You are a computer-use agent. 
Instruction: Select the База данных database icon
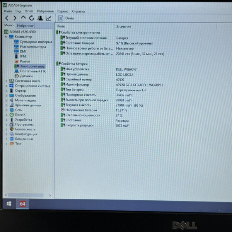(12, 139)
